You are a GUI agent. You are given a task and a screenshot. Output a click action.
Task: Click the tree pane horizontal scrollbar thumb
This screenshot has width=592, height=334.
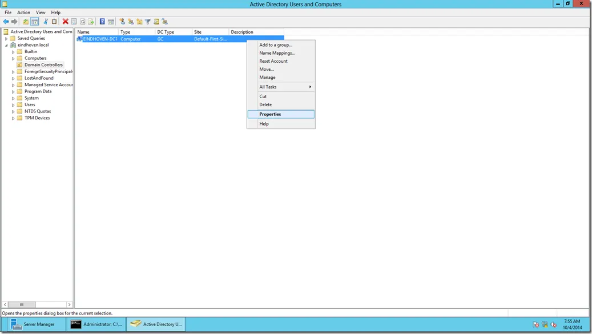click(x=22, y=304)
